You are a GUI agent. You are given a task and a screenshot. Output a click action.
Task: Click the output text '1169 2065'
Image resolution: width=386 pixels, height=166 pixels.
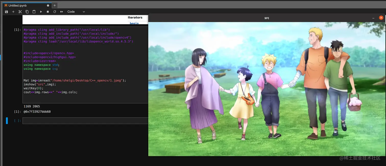tap(32, 106)
